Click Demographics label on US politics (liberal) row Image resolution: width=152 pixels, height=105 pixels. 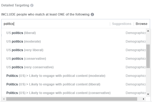tap(136, 33)
